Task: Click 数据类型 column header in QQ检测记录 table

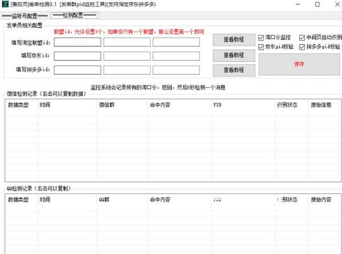Action: [x=22, y=200]
